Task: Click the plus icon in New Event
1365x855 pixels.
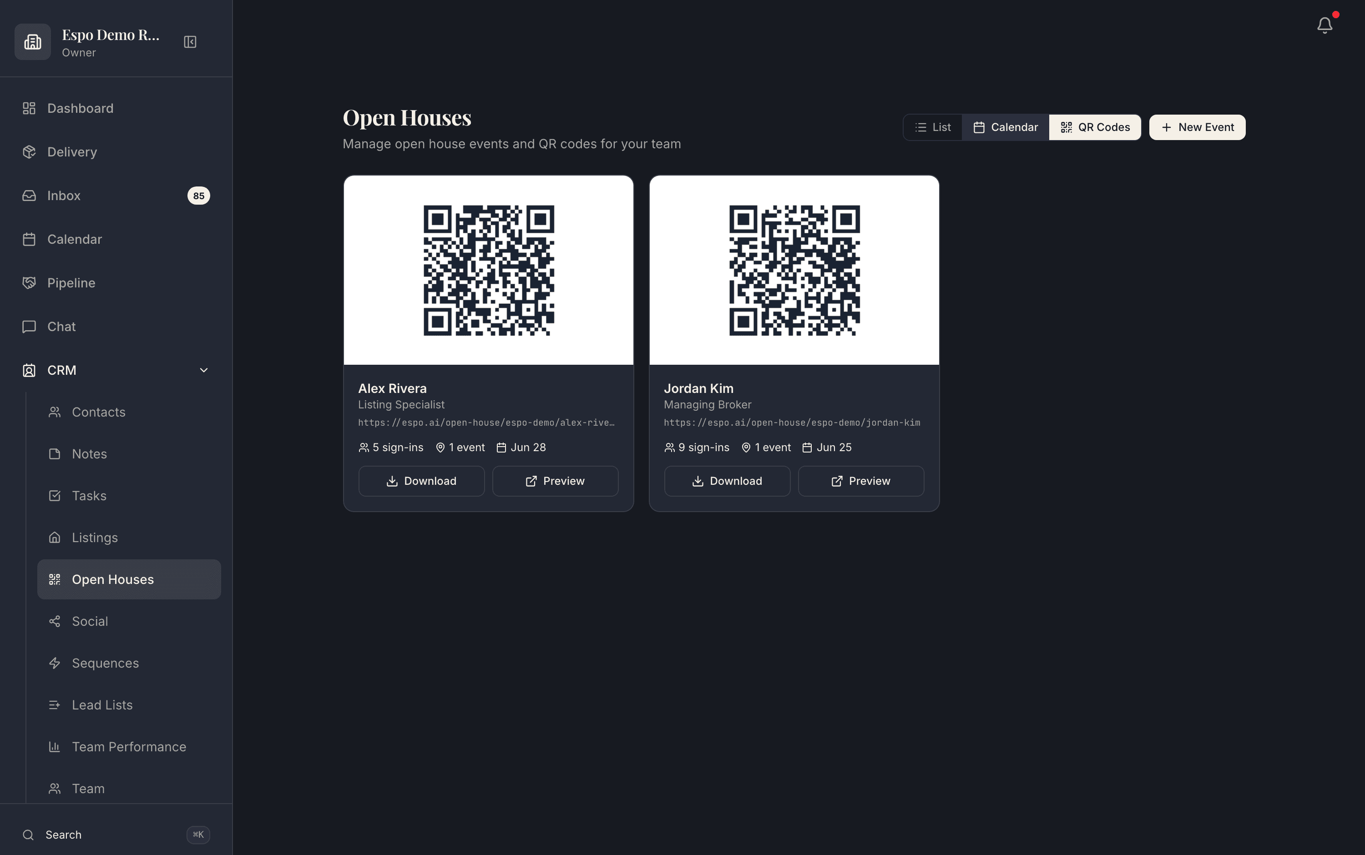Action: (x=1167, y=127)
